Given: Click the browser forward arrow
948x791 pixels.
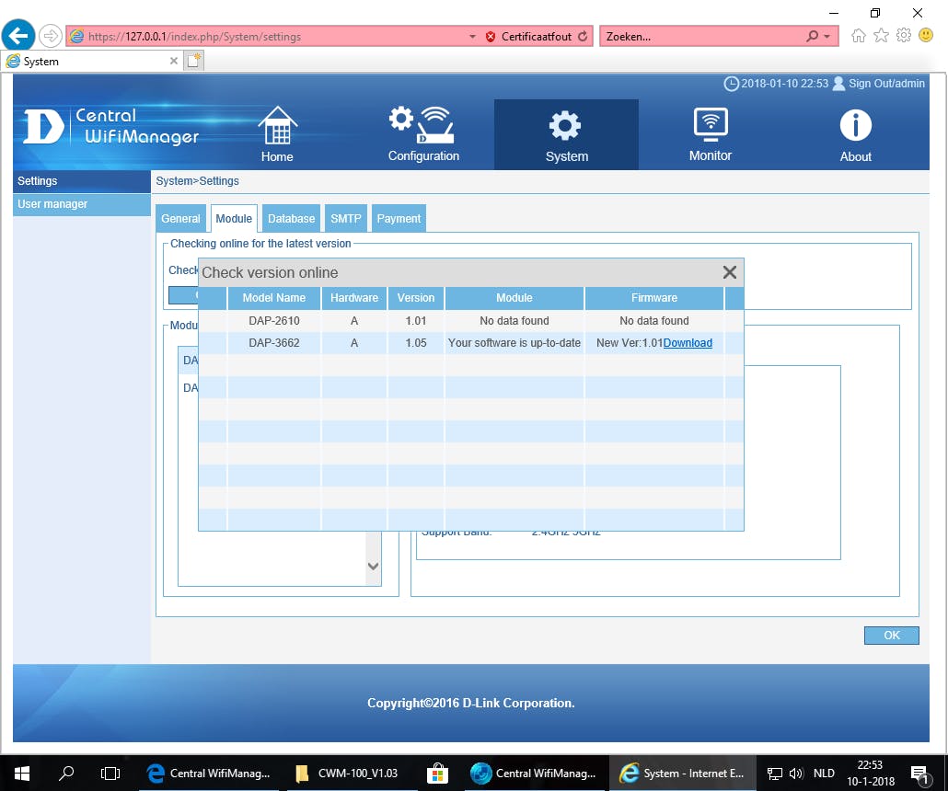Looking at the screenshot, I should coord(51,36).
